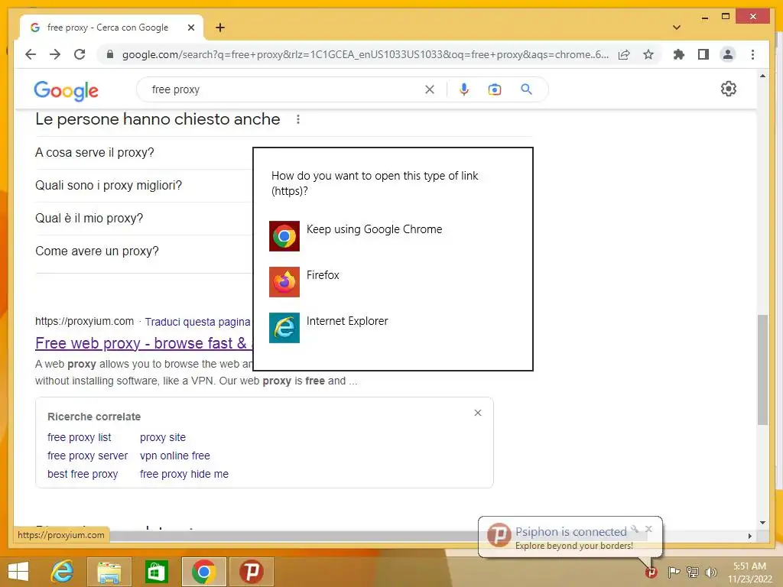
Task: Open Windows Start button
Action: click(x=18, y=572)
